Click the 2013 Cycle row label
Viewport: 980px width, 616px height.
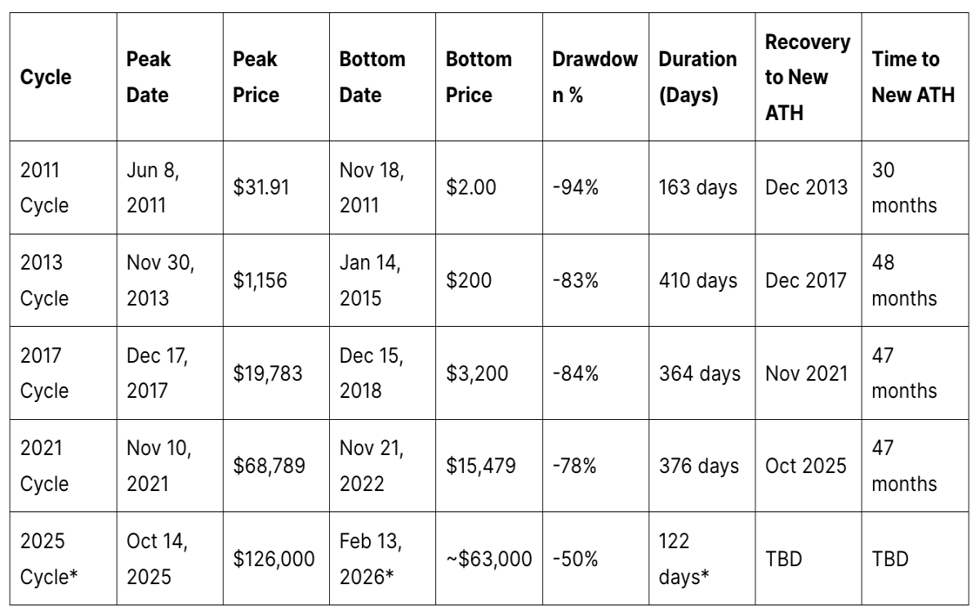click(x=44, y=280)
